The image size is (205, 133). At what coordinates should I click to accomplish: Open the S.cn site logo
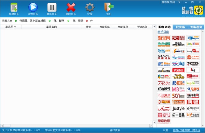(x=178, y=96)
